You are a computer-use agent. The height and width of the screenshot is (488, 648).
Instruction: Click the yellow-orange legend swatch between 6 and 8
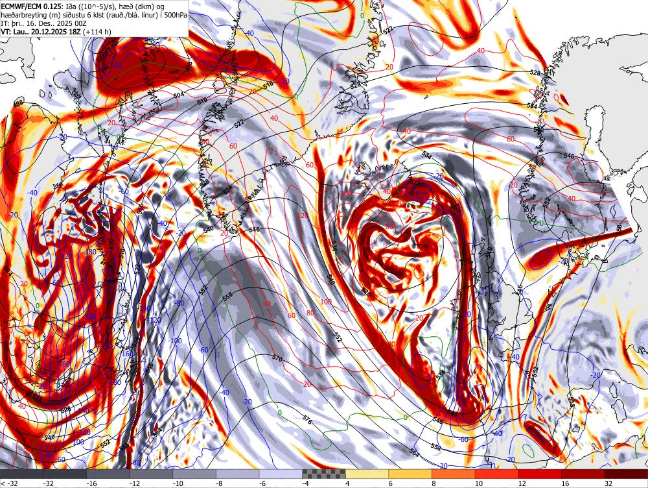410,474
